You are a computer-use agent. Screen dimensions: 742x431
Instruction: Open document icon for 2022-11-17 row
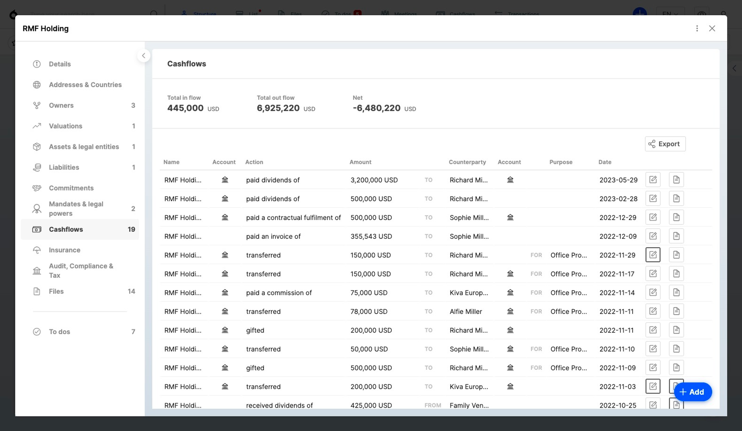[x=676, y=274]
